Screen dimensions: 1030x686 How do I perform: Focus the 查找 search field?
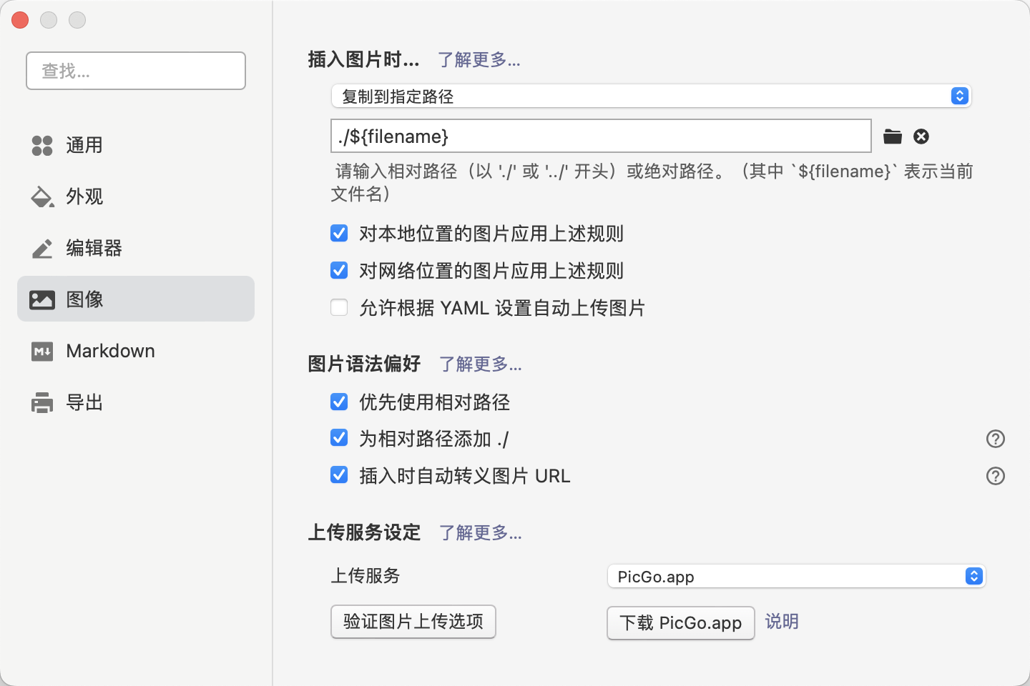click(136, 71)
